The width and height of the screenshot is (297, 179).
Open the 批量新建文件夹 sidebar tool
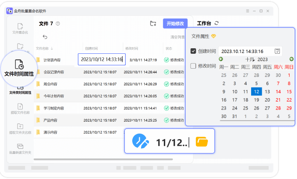[20, 149]
